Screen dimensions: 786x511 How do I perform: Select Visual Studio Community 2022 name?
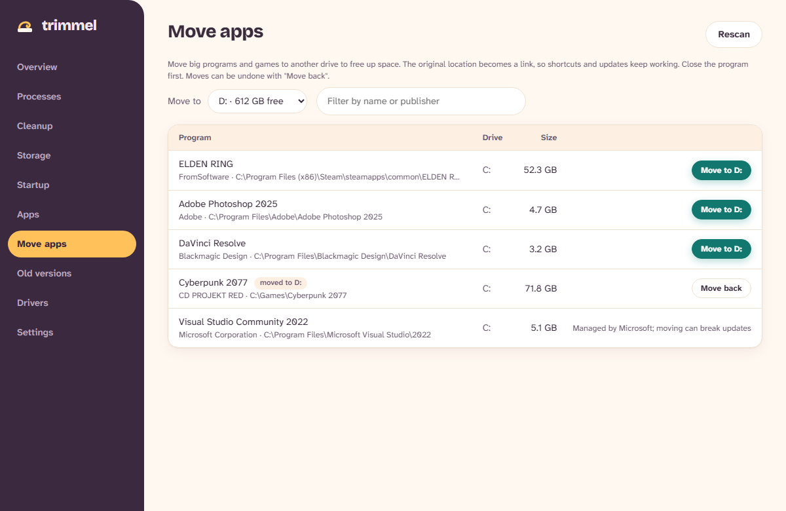click(x=244, y=322)
